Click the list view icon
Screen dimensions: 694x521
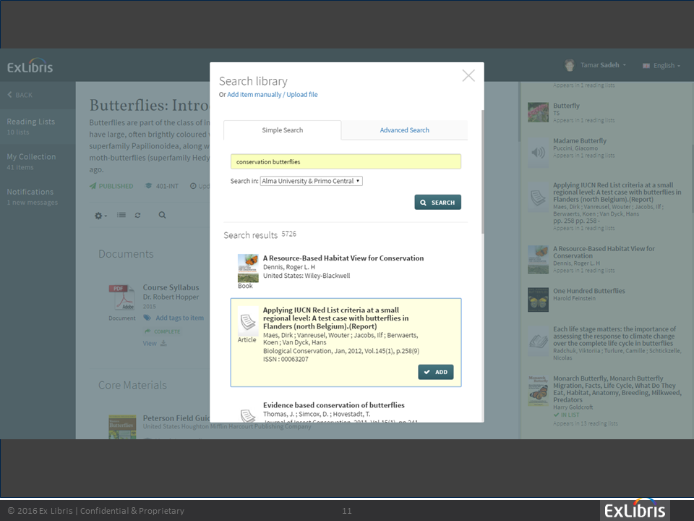[x=121, y=216]
